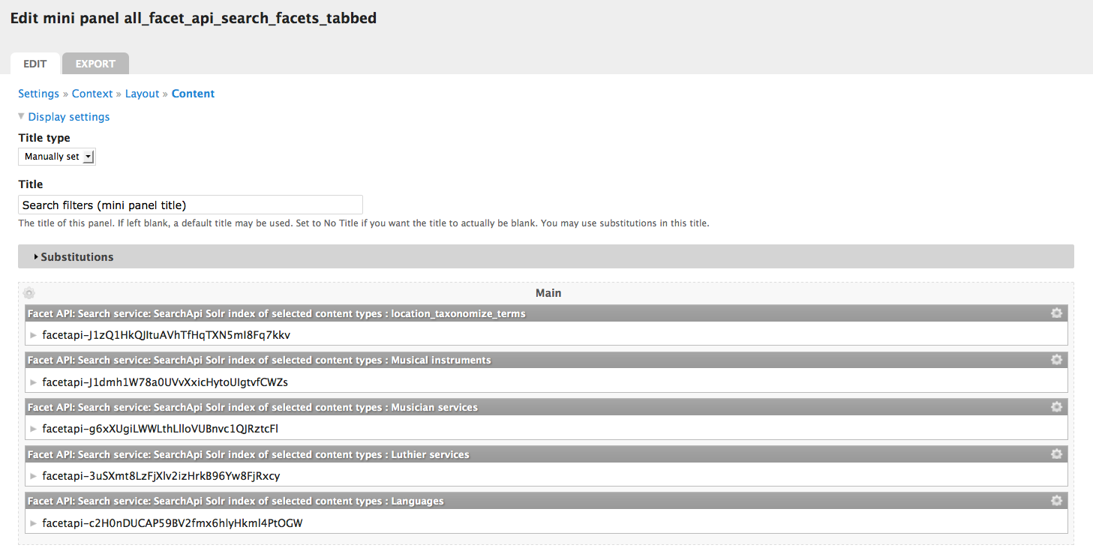Navigate to the Context step

[92, 94]
